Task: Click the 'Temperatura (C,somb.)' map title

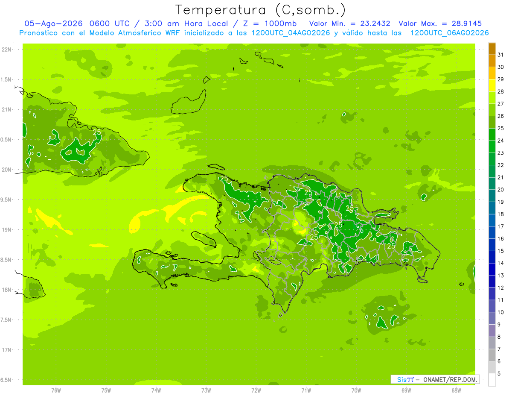Action: pyautogui.click(x=261, y=10)
